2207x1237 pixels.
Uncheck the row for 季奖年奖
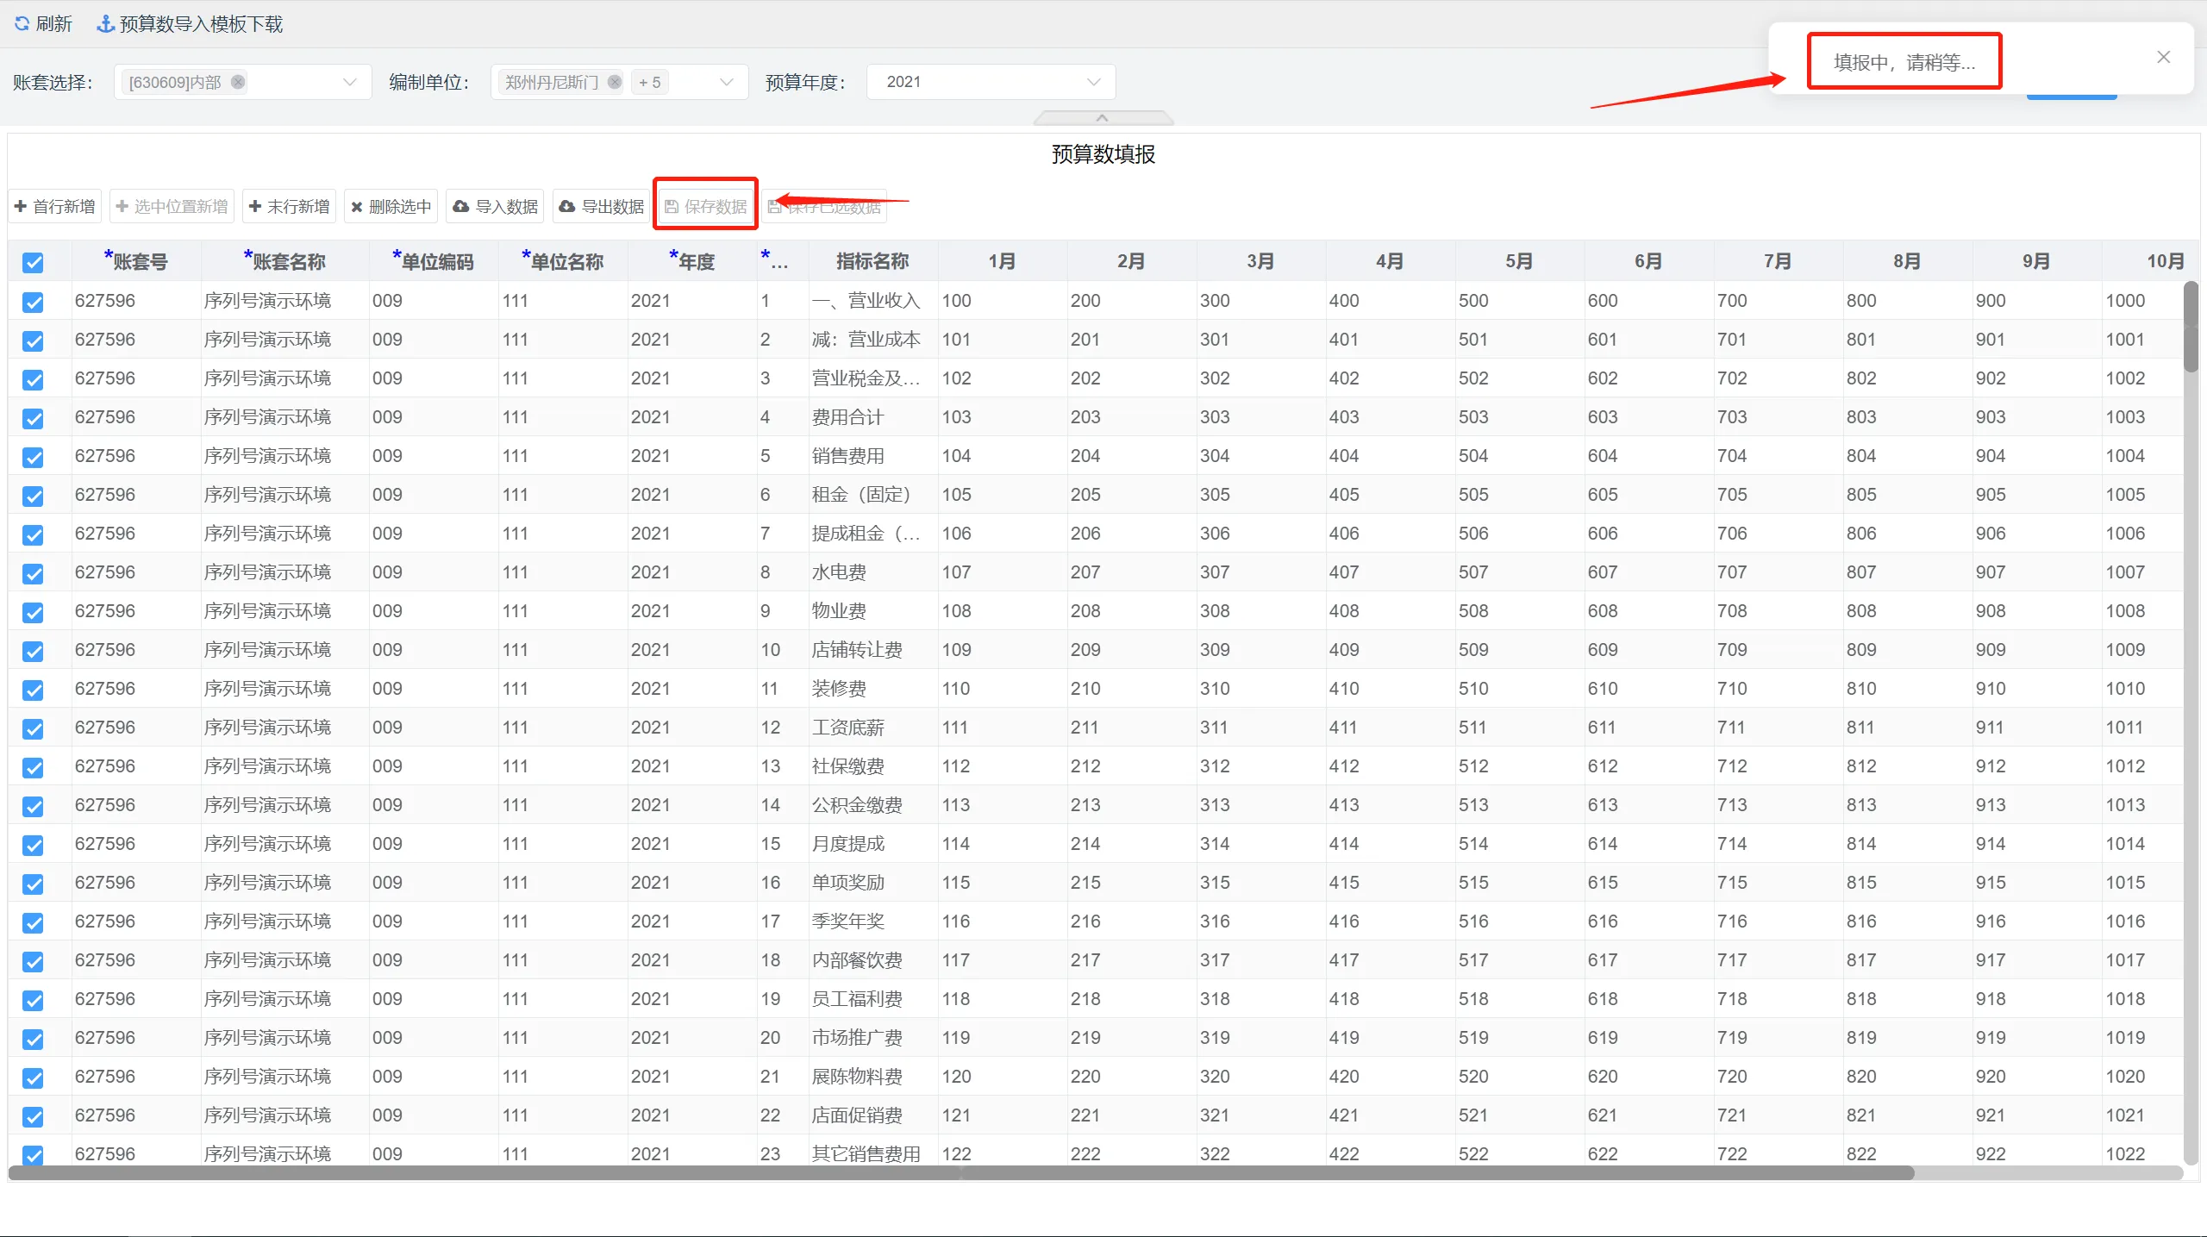[33, 922]
